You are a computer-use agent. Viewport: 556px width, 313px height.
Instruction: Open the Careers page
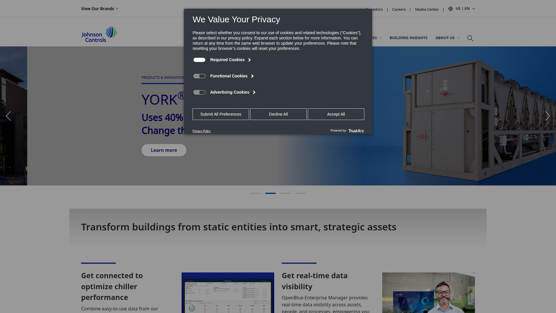[x=399, y=9]
